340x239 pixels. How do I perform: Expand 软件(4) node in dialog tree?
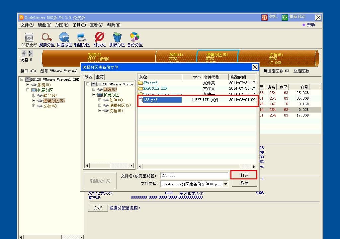(100, 100)
